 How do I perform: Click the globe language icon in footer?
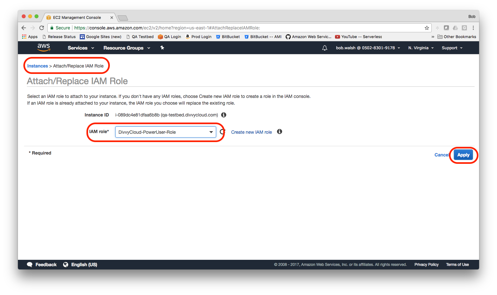pos(66,265)
